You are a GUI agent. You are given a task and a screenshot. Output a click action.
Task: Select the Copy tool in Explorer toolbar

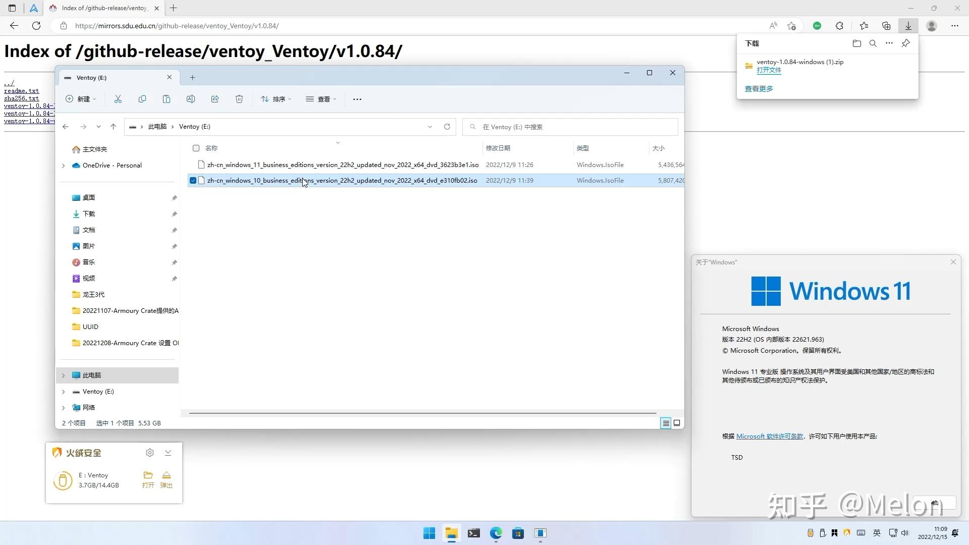142,99
